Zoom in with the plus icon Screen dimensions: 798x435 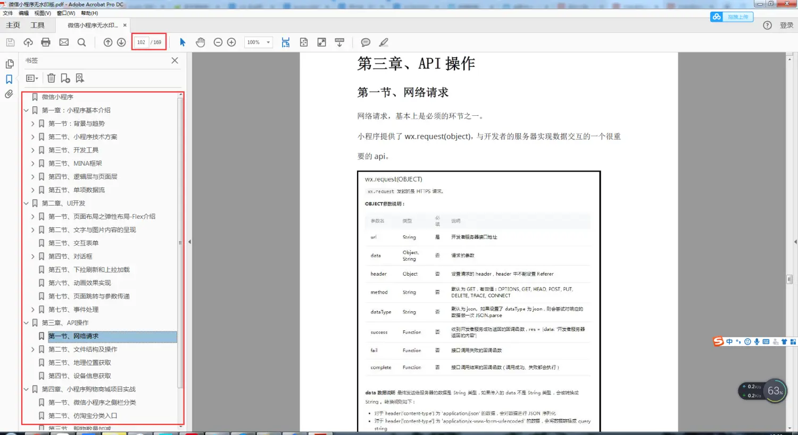231,42
